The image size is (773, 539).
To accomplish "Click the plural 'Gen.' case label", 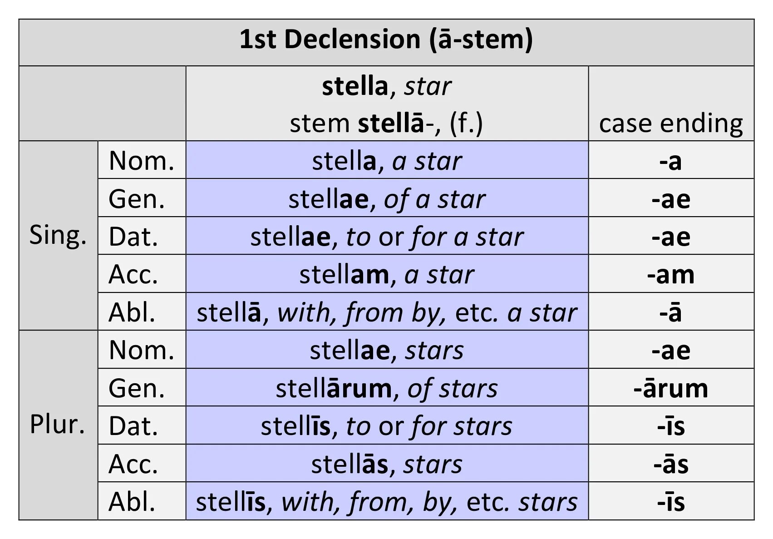I will 137,388.
